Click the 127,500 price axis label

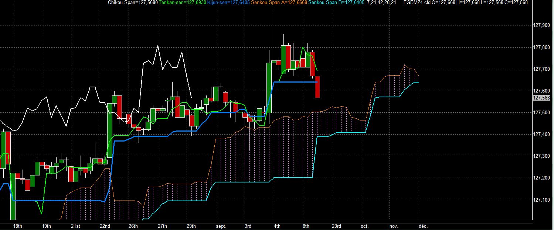542,113
